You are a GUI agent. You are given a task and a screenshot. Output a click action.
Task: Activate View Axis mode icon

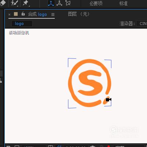[x=68, y=3]
